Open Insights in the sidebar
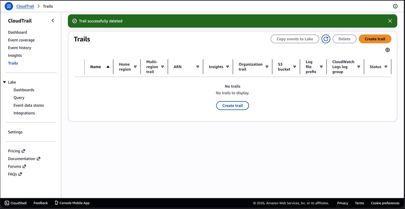 coord(15,56)
